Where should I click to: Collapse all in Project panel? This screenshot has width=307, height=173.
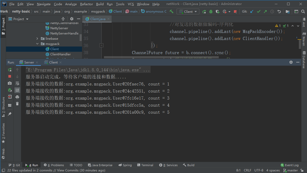[63, 19]
